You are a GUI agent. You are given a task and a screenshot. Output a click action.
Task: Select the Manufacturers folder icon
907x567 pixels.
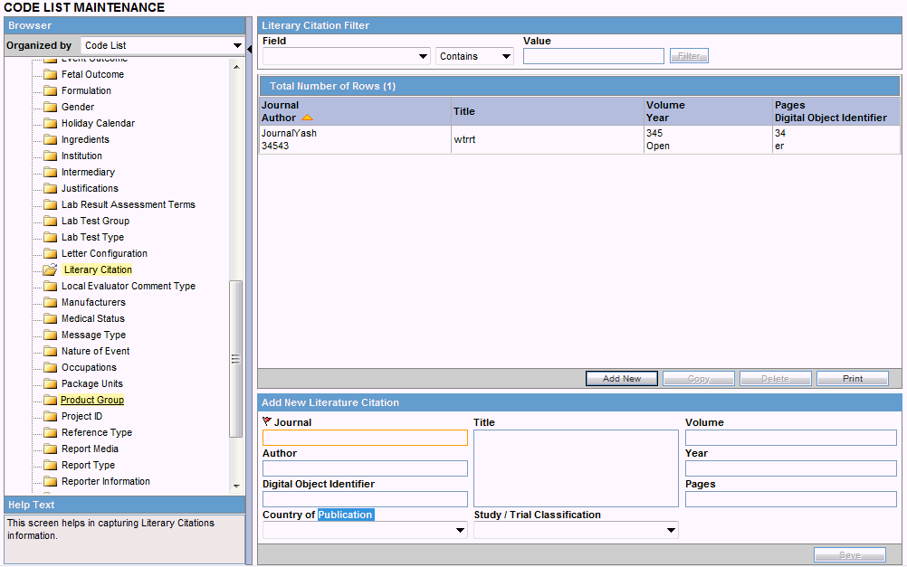coord(51,302)
